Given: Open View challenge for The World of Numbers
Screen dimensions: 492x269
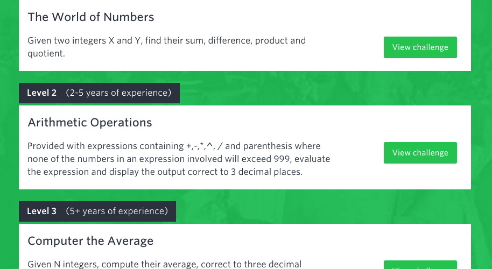Looking at the screenshot, I should (x=420, y=47).
